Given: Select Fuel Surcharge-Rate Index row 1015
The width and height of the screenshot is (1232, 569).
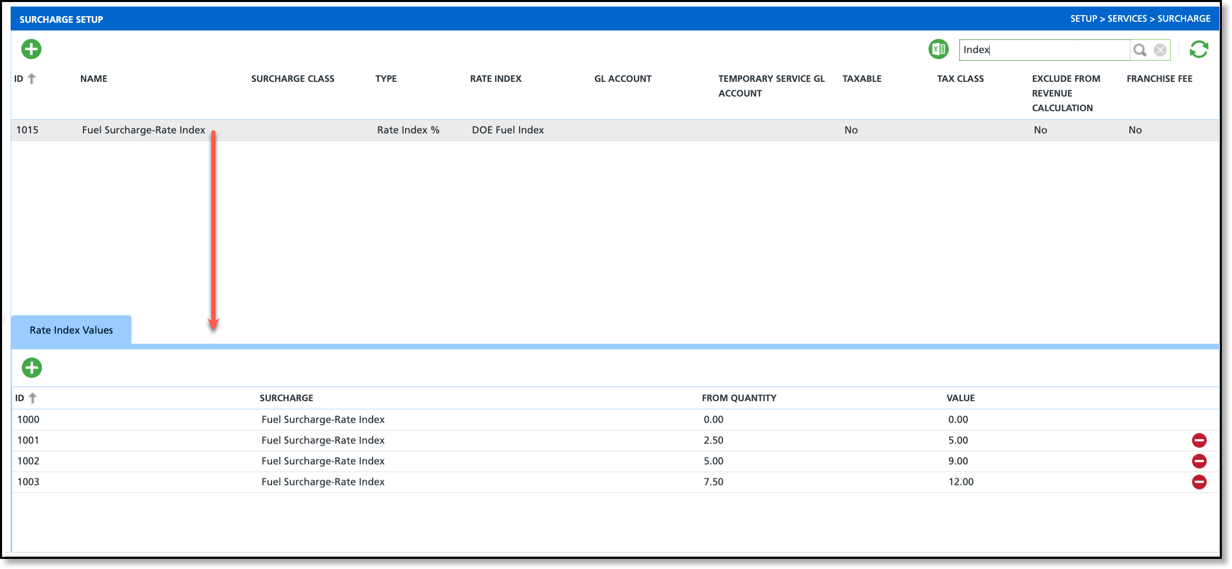Looking at the screenshot, I should click(x=144, y=130).
